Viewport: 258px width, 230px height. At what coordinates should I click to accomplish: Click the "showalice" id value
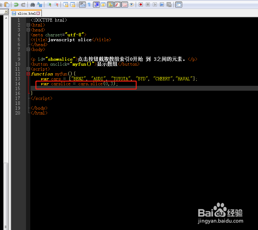pyautogui.click(x=60, y=59)
